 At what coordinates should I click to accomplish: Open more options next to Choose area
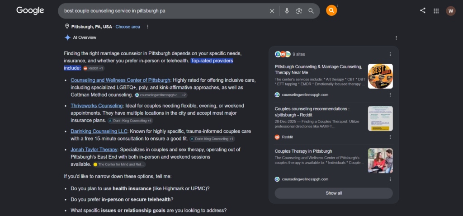point(148,27)
